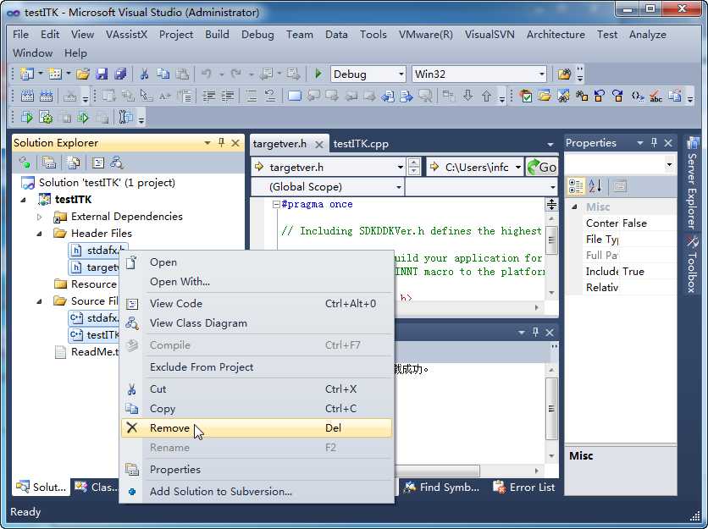Screen dimensions: 708x529
Task: Open the Properties object selector dropdown
Action: point(669,165)
